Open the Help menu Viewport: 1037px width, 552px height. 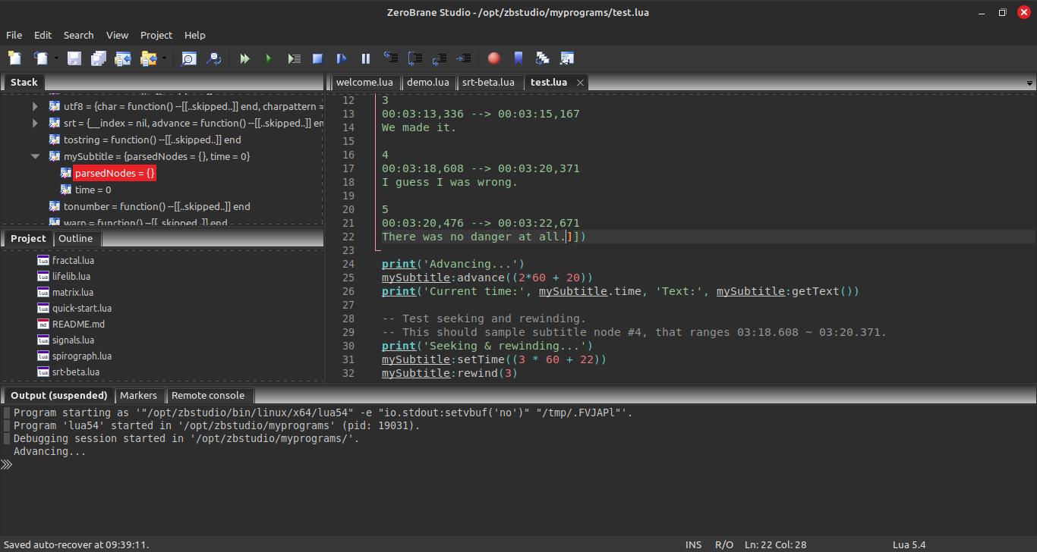pos(195,35)
